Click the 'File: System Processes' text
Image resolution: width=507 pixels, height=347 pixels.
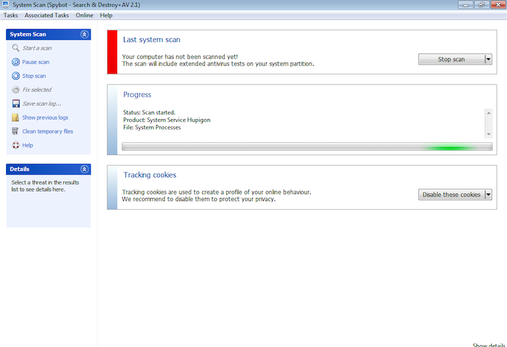click(x=152, y=127)
